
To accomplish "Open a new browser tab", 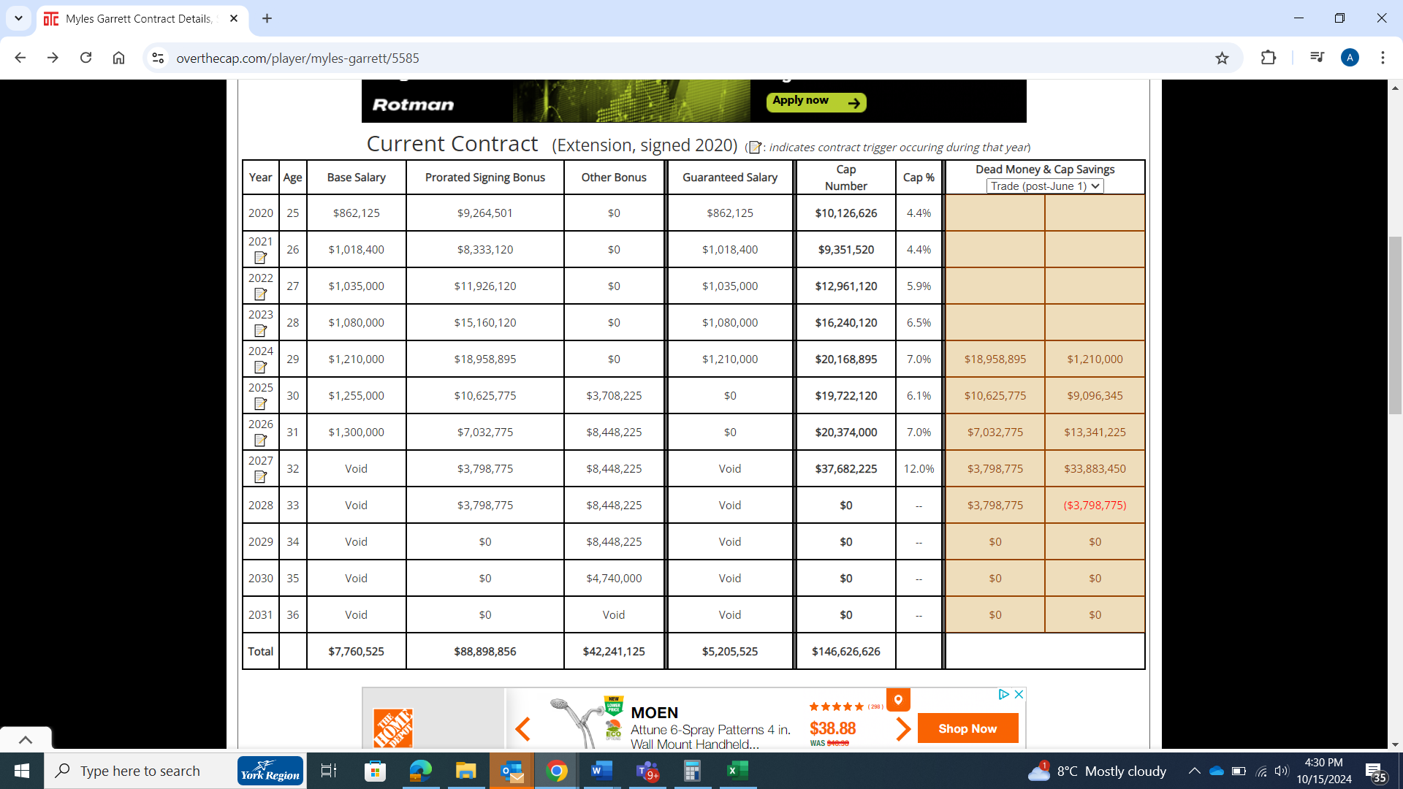I will point(267,18).
